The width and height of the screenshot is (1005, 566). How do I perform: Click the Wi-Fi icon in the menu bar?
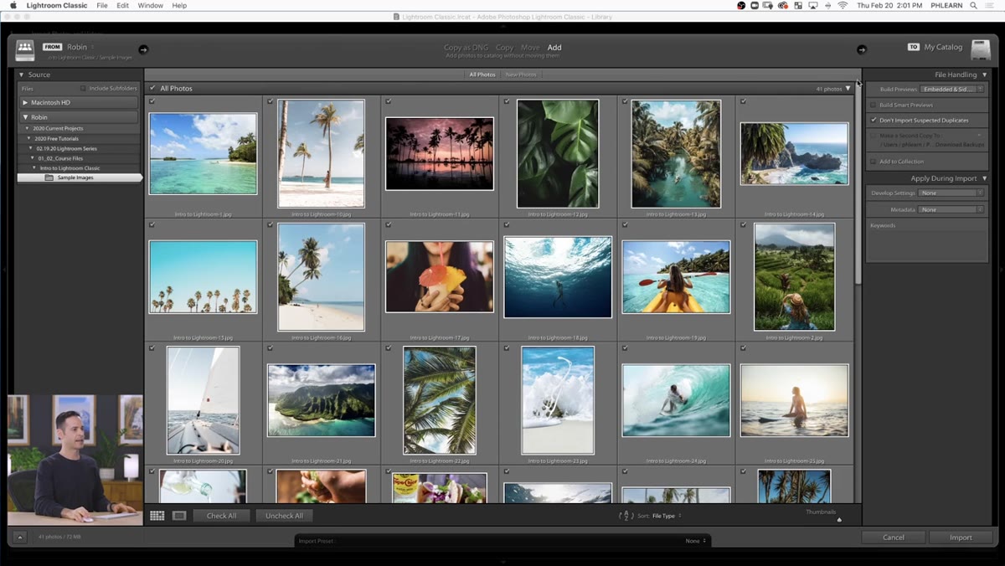843,6
